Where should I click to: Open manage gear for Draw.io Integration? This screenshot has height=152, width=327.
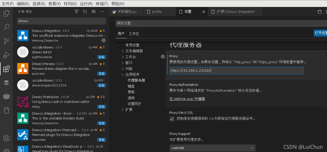[x=104, y=40]
